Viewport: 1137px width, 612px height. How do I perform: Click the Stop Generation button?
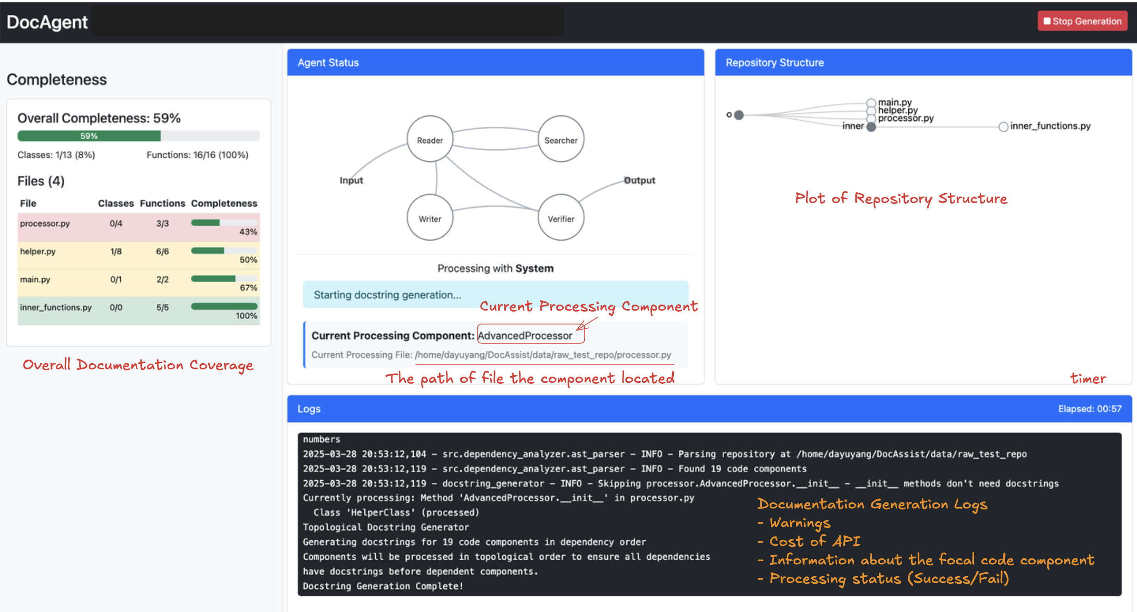tap(1082, 21)
